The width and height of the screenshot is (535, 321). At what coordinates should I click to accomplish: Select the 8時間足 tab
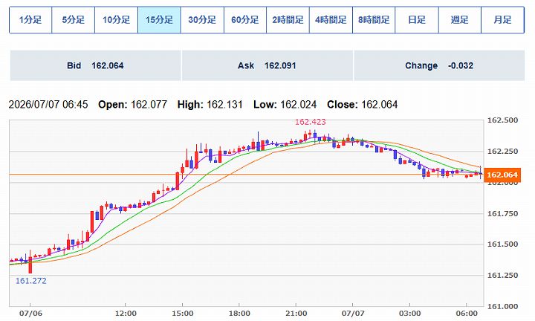coord(374,20)
